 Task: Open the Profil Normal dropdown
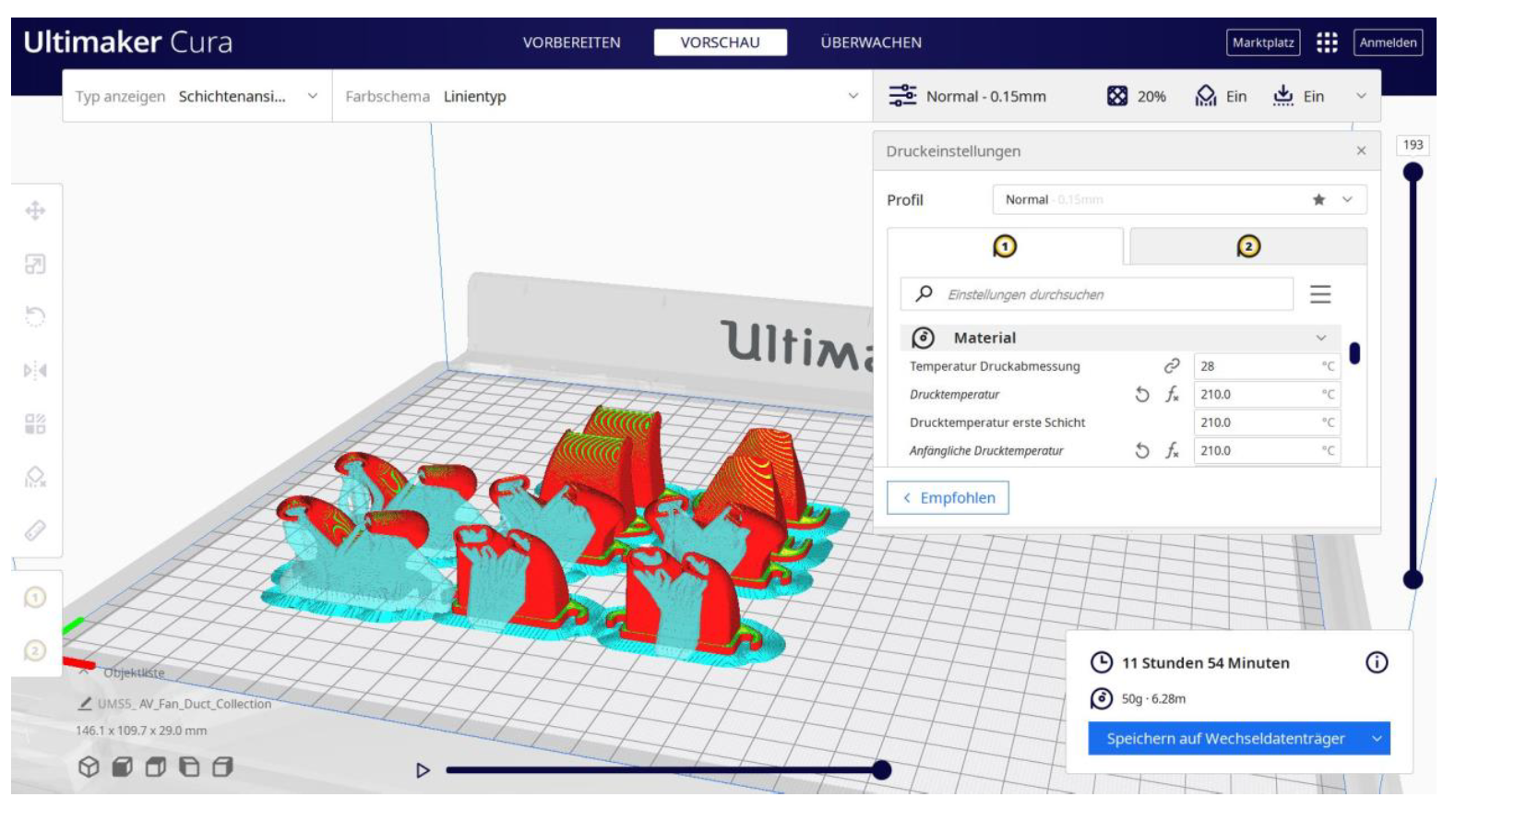(x=1178, y=199)
